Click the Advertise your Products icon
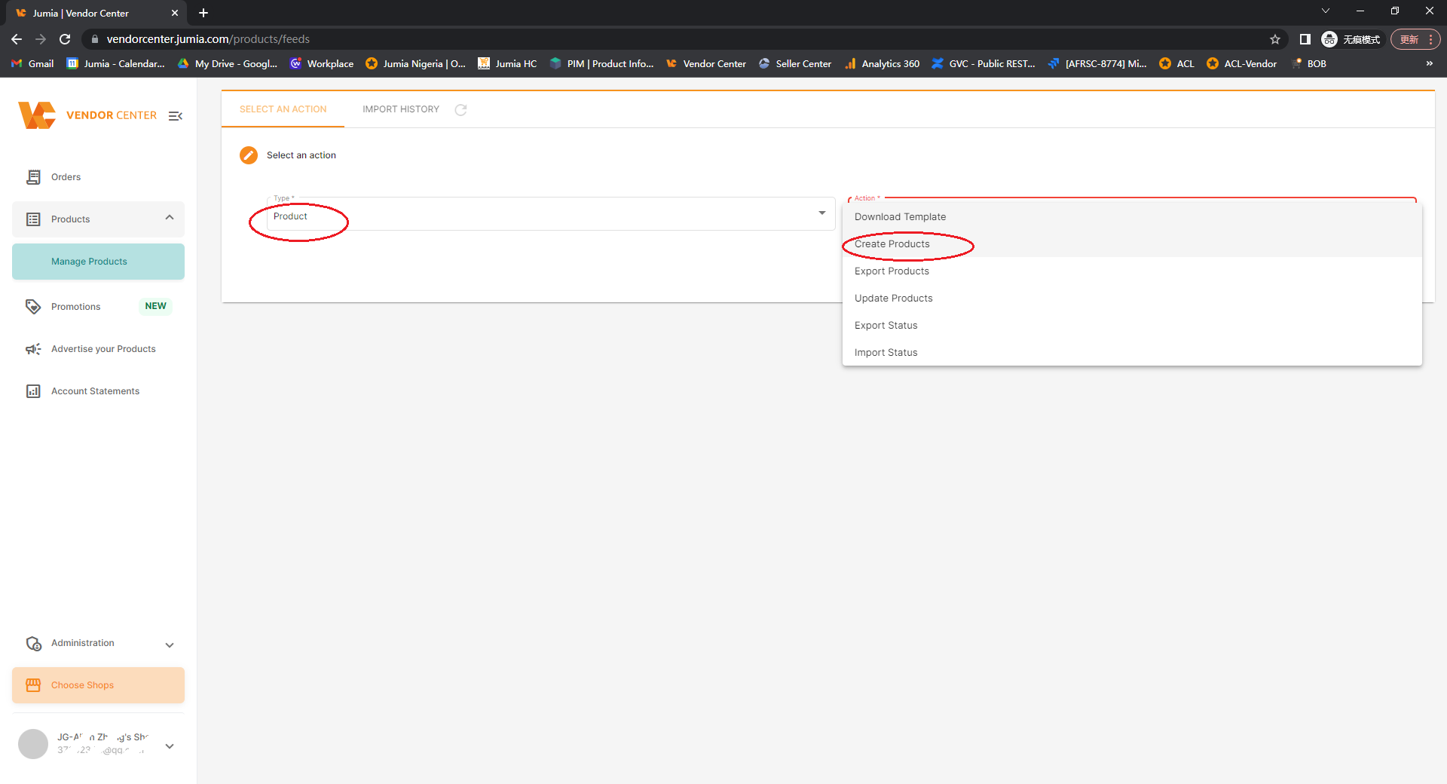Image resolution: width=1447 pixels, height=784 pixels. (33, 348)
